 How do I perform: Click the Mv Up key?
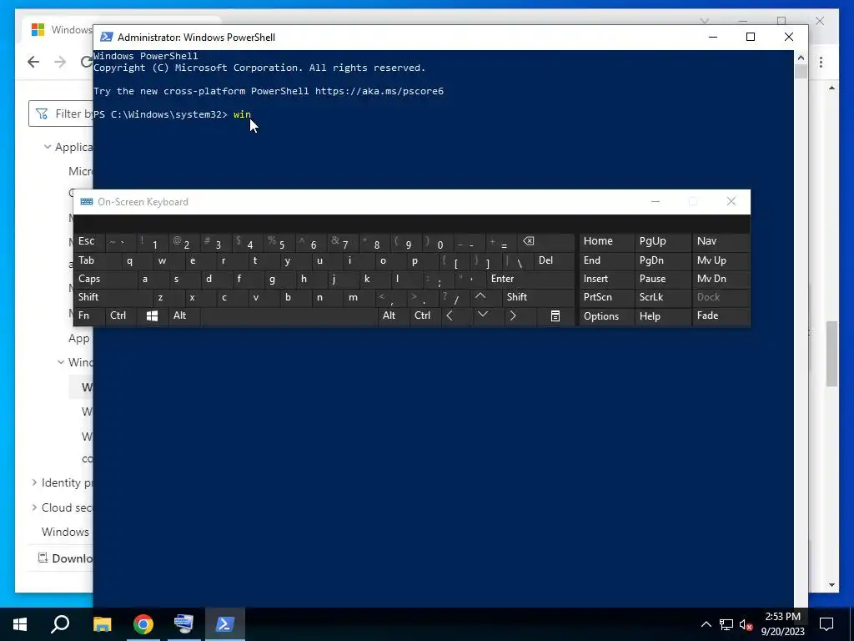(721, 260)
